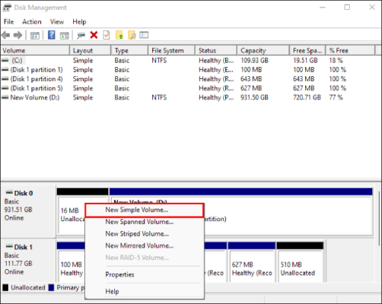The width and height of the screenshot is (382, 304).
Task: Select Properties in the context menu
Action: tap(119, 274)
